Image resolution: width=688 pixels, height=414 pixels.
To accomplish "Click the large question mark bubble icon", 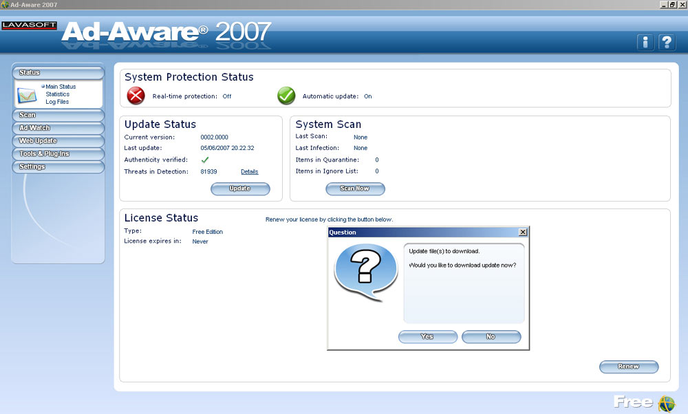I will (x=365, y=271).
